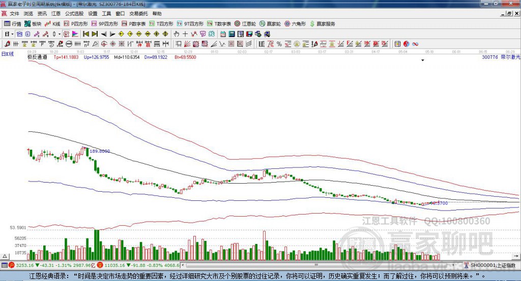Click the Up=126.9755 value
This screenshot has height=281, width=521.
pos(96,57)
